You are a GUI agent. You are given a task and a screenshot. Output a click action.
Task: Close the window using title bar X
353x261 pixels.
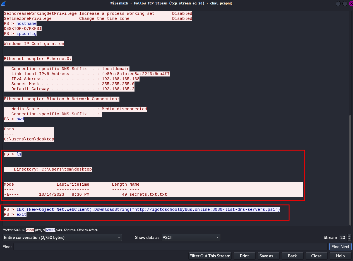pos(351,3)
